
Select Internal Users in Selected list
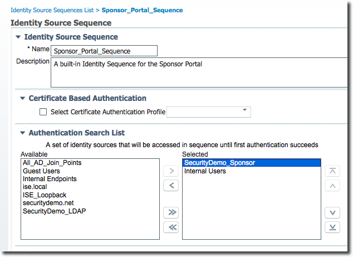coord(205,172)
